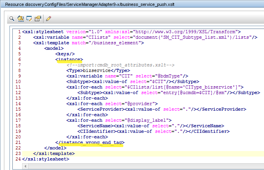This screenshot has width=264, height=170.
Task: Click the import cmdb_root_attributes.xslt comment
Action: [x=121, y=65]
